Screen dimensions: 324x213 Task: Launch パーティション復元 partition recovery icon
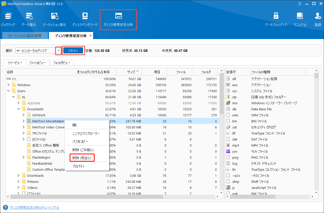pyautogui.click(x=54, y=17)
